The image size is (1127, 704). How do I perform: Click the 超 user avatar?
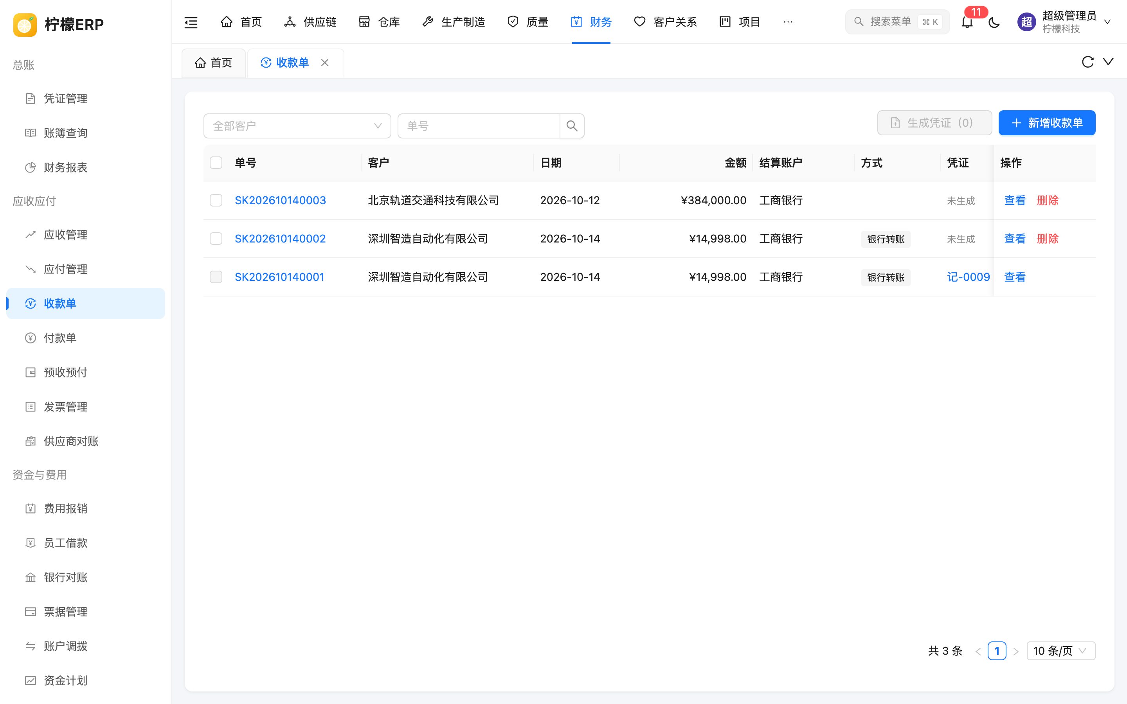click(x=1026, y=22)
